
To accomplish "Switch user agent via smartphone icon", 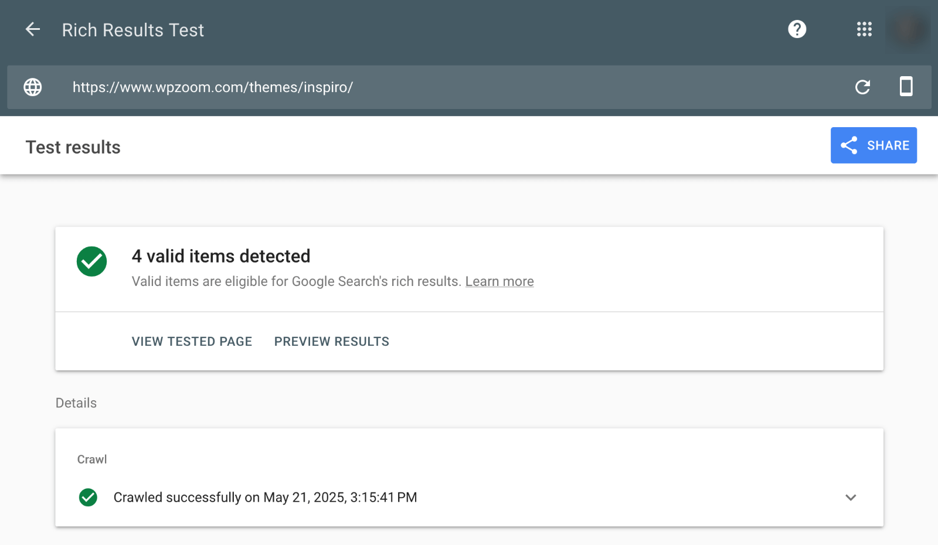I will (x=906, y=87).
